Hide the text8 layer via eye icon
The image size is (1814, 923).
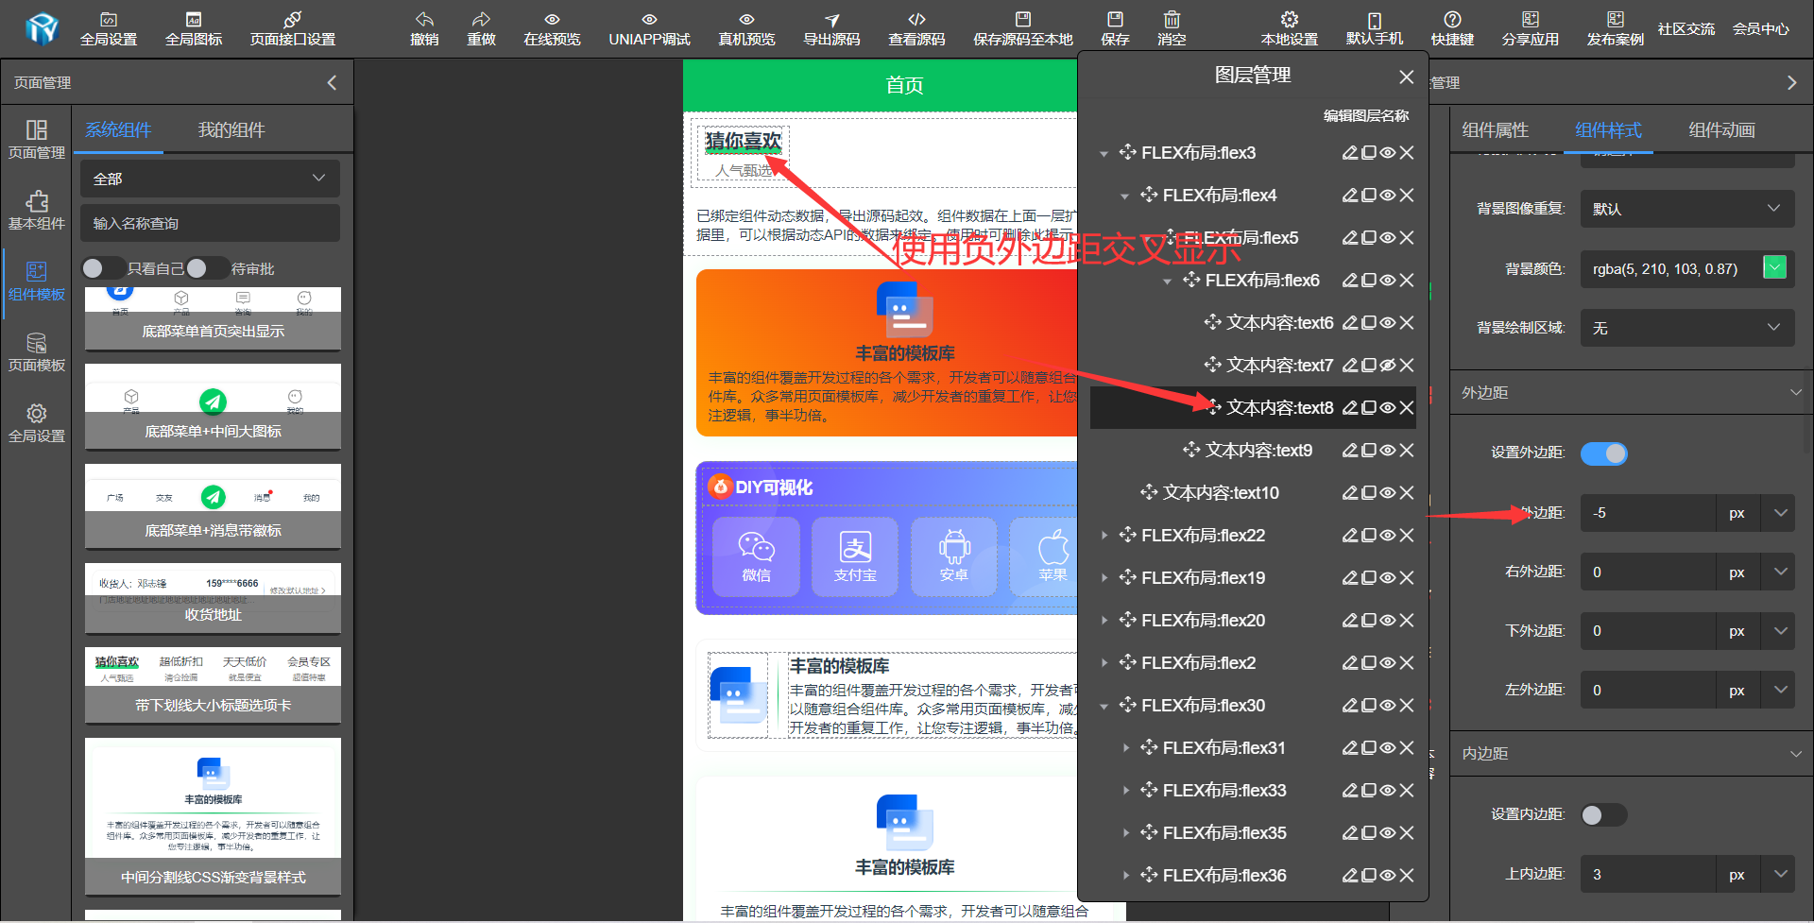[1388, 407]
